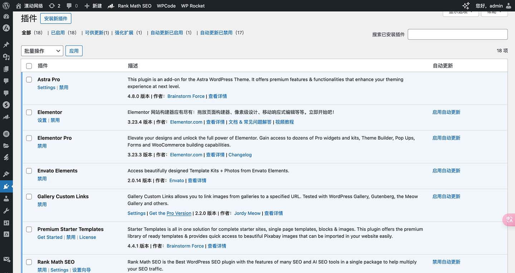Check the Elementor Pro plugin checkbox
515x273 pixels.
[x=29, y=138]
